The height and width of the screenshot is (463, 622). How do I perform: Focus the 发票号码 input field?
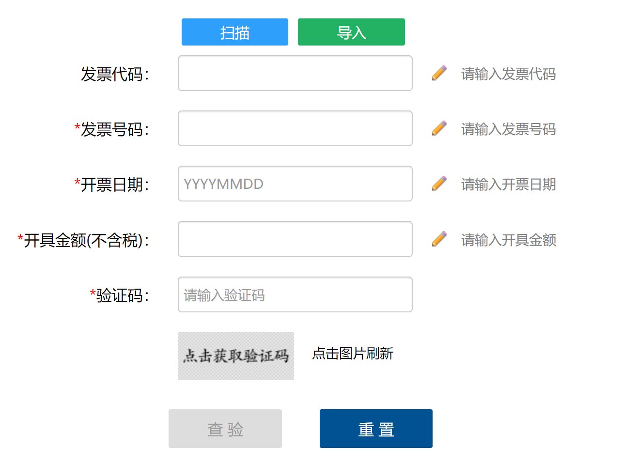pos(295,128)
